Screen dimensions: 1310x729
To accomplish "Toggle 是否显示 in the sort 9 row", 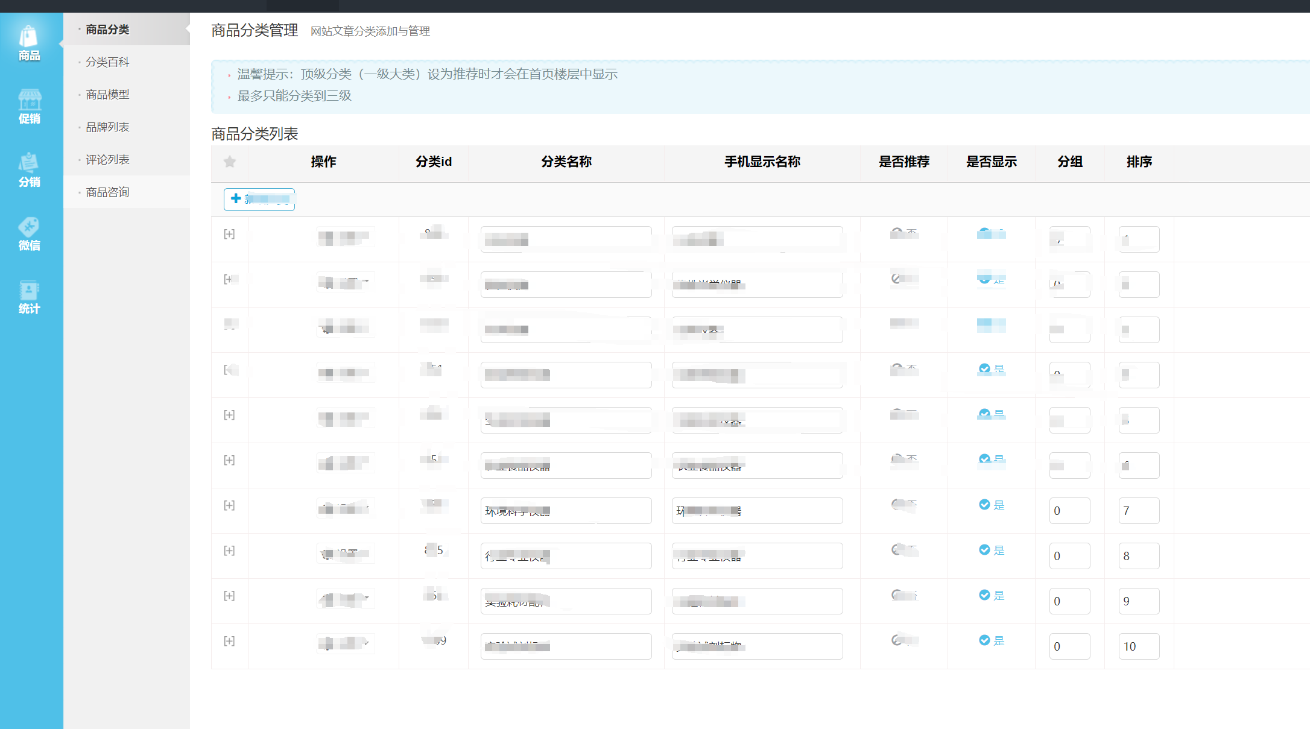I will coord(992,595).
